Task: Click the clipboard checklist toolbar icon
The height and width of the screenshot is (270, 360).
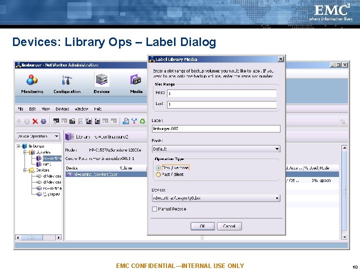Action: tap(80, 121)
